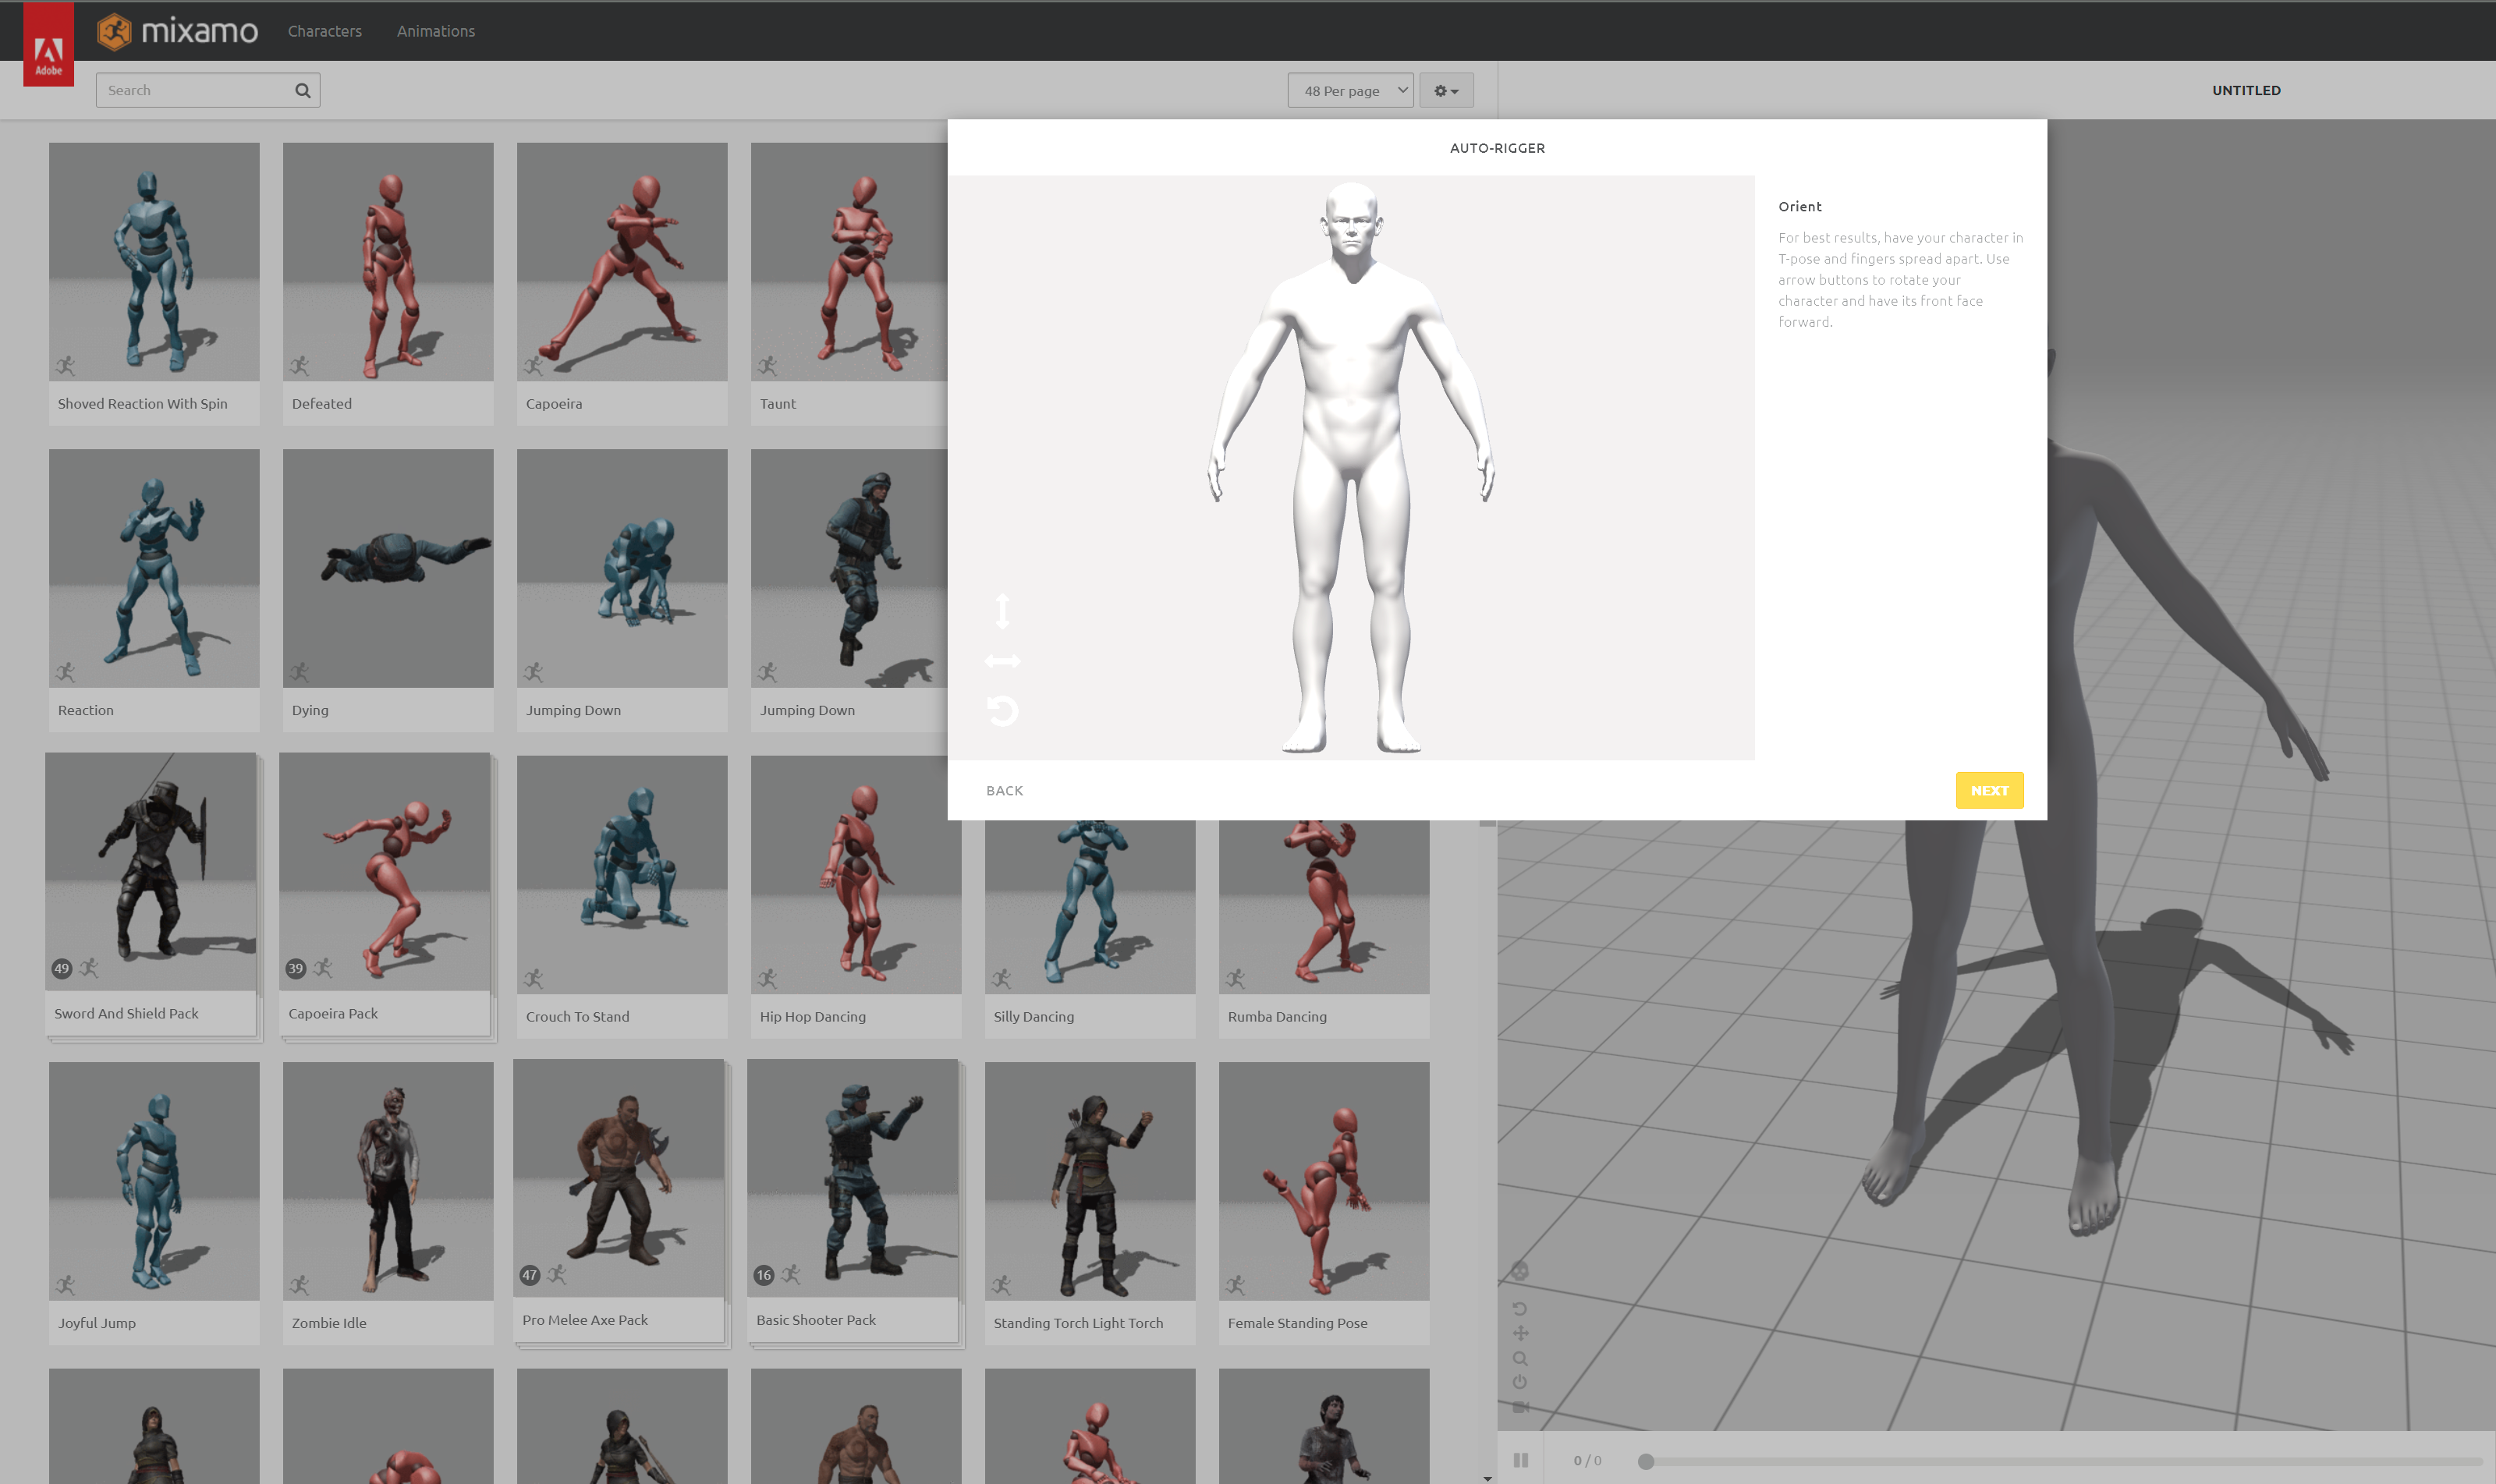Click viewport rotate camera icon

point(1520,1308)
